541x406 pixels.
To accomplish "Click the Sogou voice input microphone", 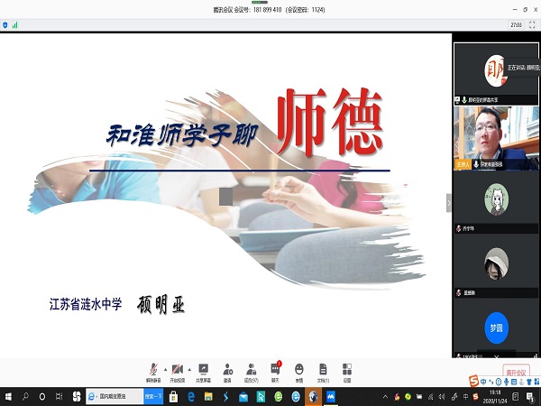I will (506, 382).
